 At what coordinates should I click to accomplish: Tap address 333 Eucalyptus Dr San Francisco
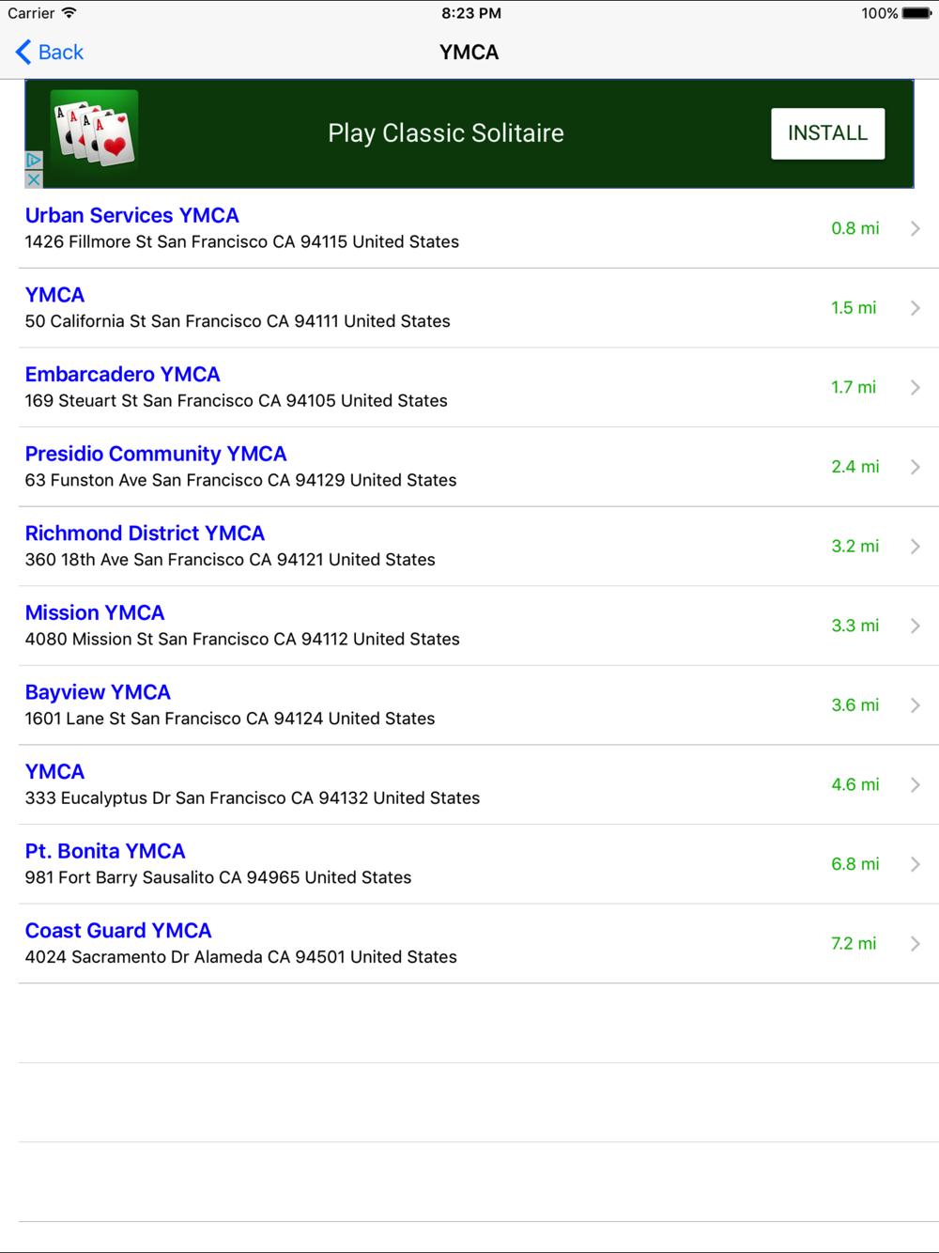tap(253, 798)
